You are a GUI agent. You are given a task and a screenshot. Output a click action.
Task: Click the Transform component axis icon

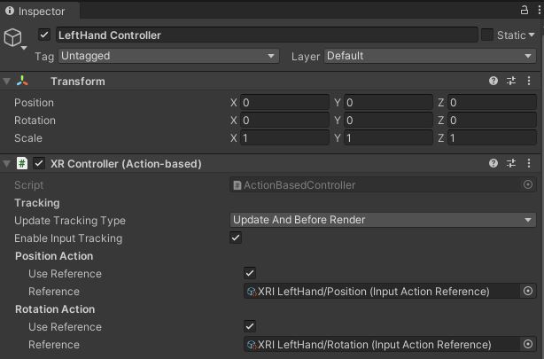[x=22, y=81]
